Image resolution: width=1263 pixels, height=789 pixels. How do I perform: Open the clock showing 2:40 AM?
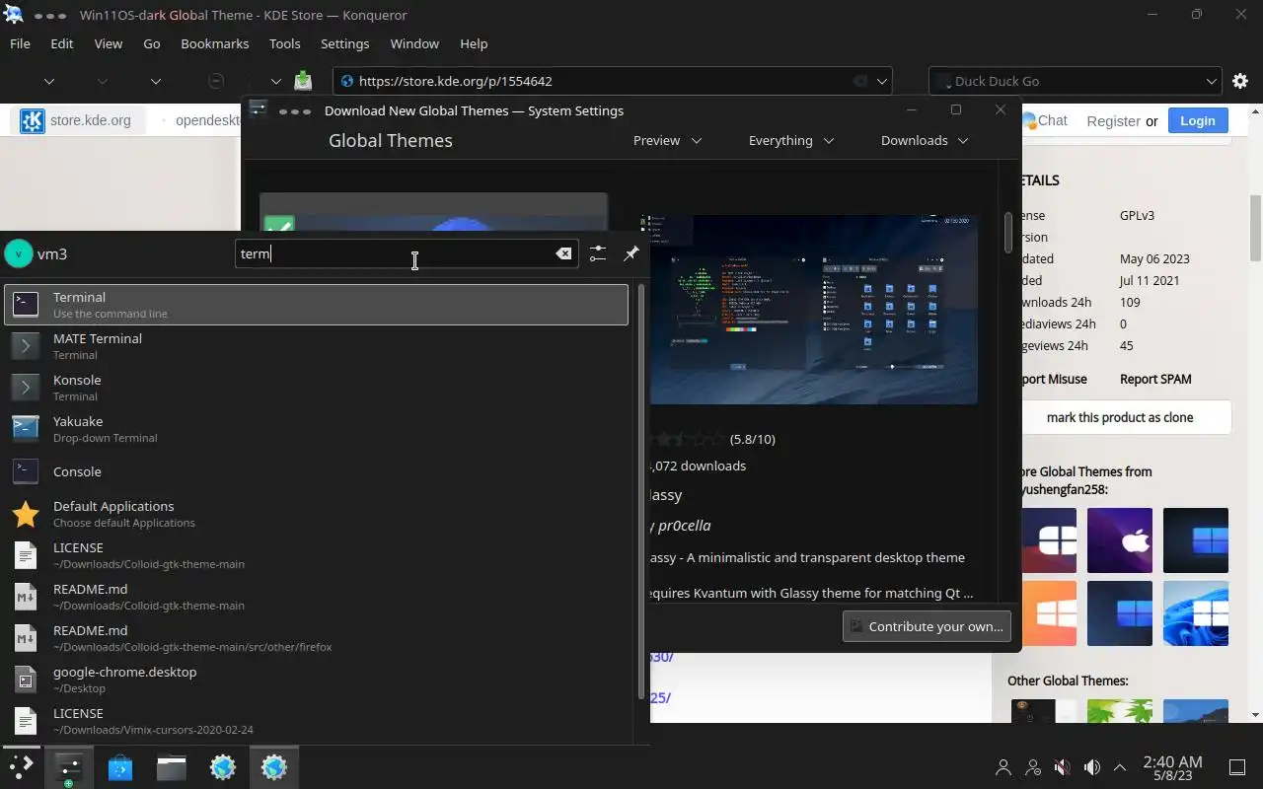(1172, 767)
